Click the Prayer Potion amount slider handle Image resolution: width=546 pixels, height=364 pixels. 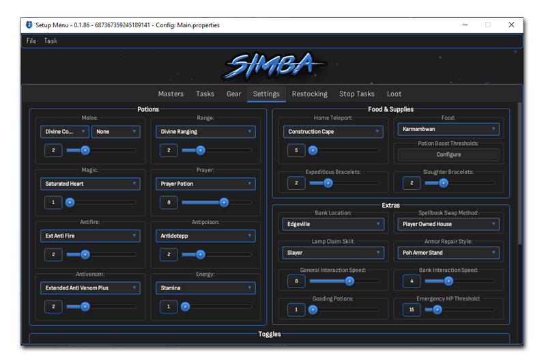tap(224, 202)
